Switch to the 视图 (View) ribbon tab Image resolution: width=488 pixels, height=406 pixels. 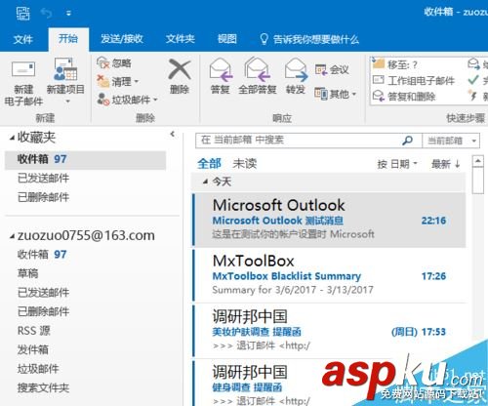pos(227,39)
